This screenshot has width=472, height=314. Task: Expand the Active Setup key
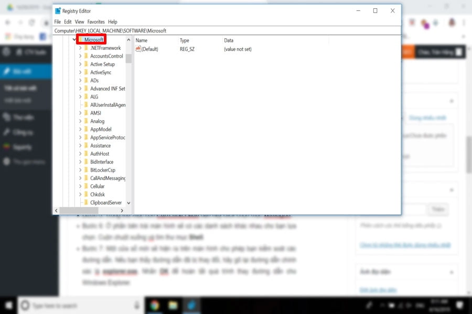coord(80,64)
